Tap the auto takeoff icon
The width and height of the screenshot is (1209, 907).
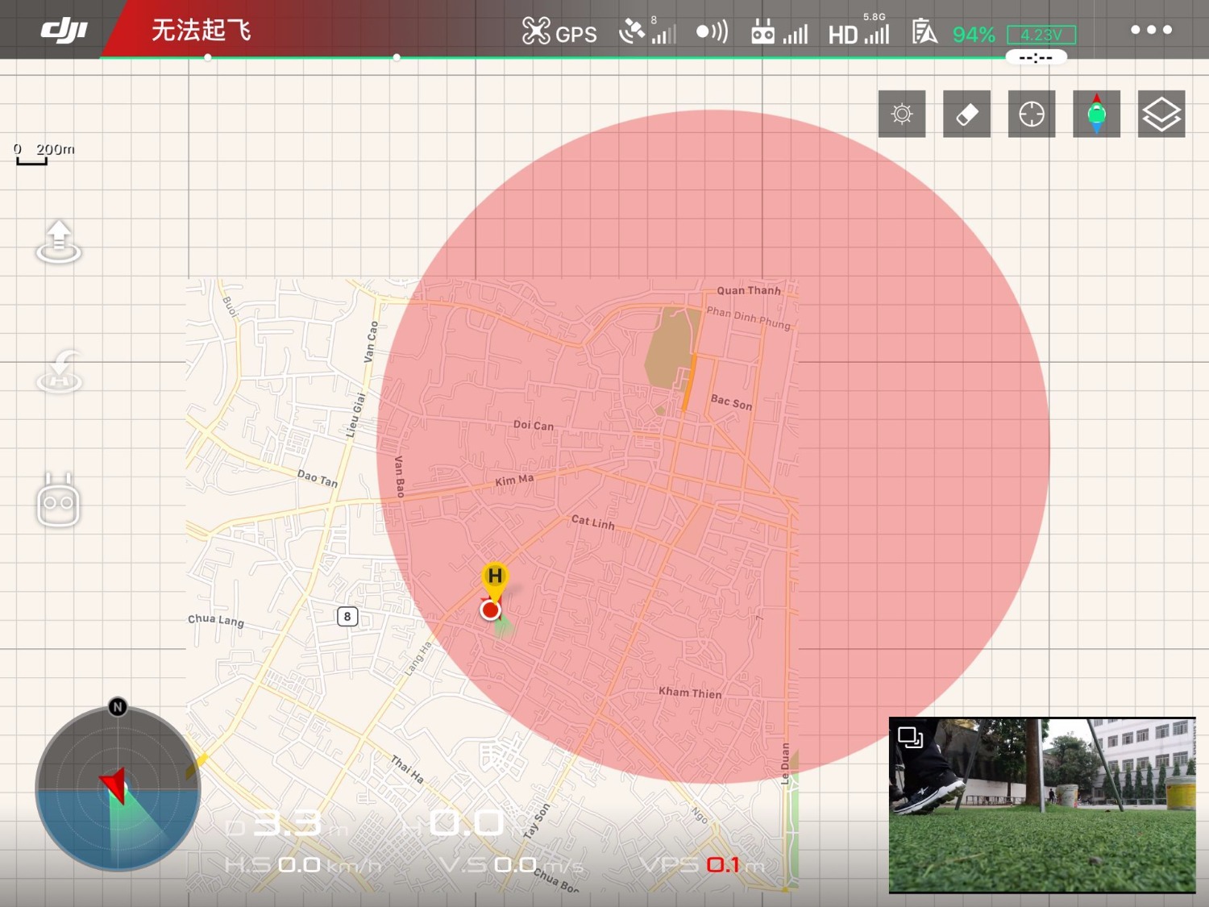point(59,242)
